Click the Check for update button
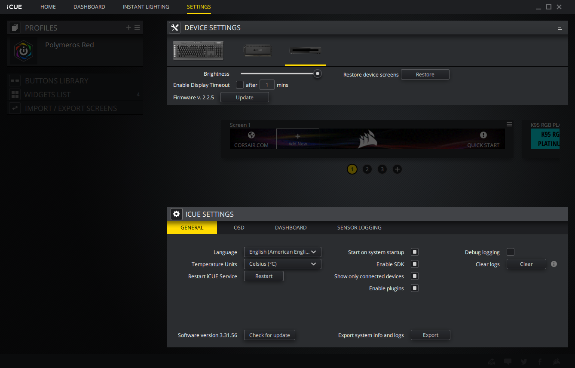The height and width of the screenshot is (368, 575). [269, 335]
